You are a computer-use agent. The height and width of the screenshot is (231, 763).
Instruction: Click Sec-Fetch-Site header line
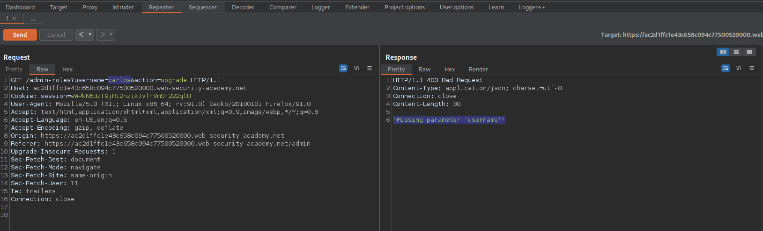point(61,175)
